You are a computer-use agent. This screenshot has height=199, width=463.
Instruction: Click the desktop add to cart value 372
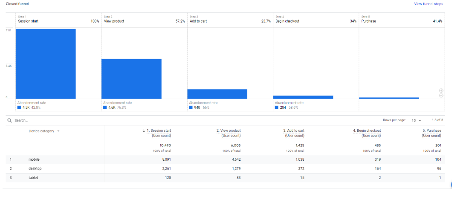[x=301, y=169]
